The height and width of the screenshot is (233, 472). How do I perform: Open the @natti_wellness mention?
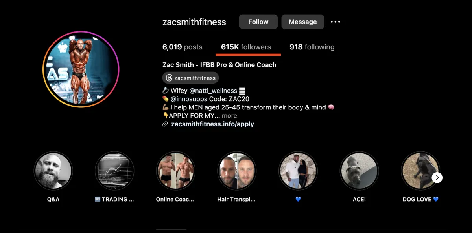click(x=213, y=91)
